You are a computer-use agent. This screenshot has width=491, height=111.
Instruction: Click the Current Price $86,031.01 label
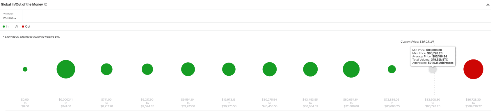click(417, 42)
